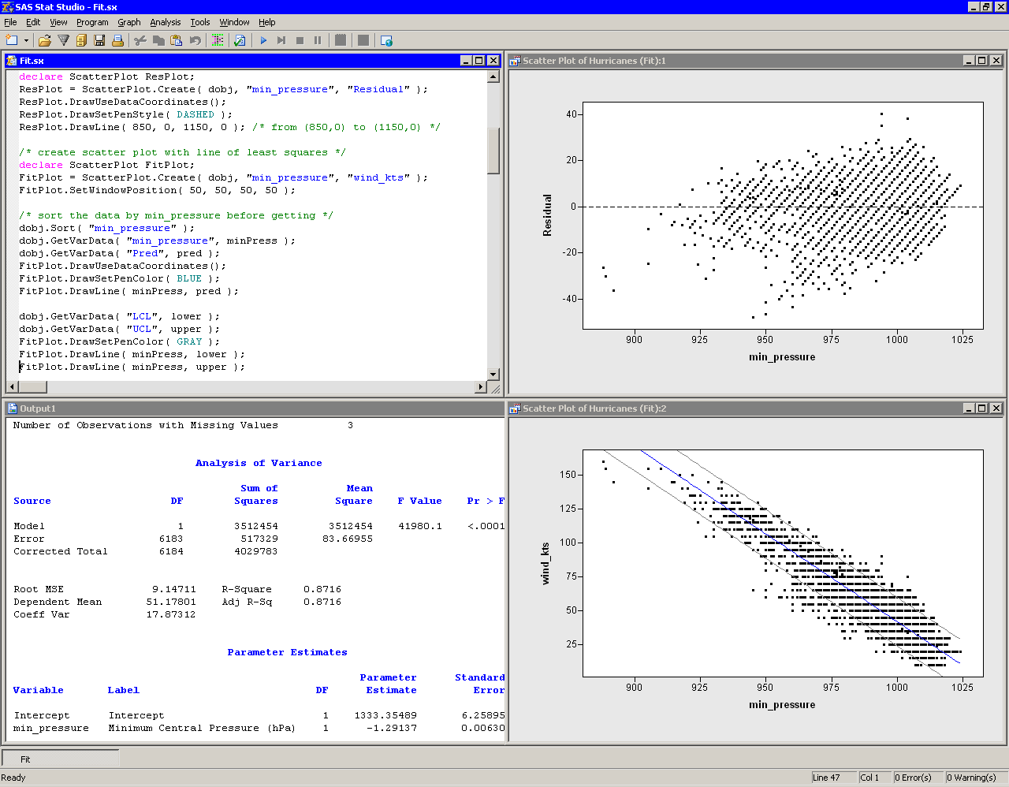
Task: Close the Fit.sx editor window
Action: (493, 60)
